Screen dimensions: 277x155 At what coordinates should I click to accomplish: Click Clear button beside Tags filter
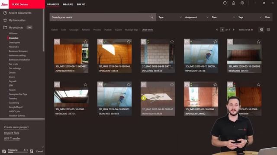(x=267, y=17)
